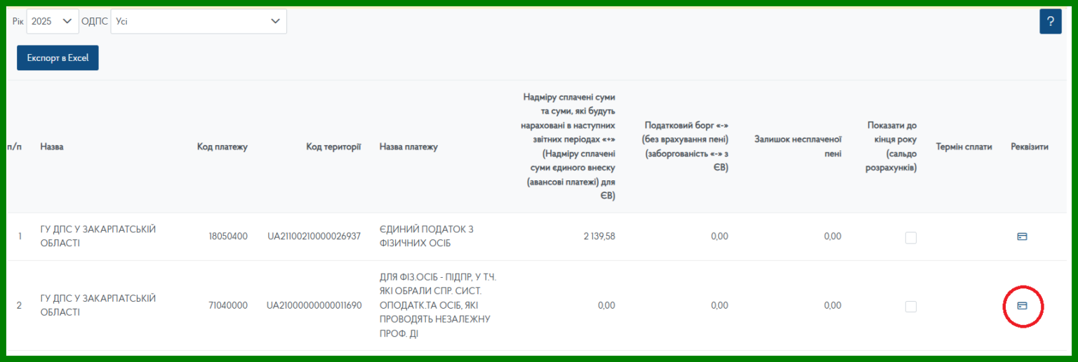Click ГУ ДПС name in row 1
The height and width of the screenshot is (362, 1078).
coord(98,236)
